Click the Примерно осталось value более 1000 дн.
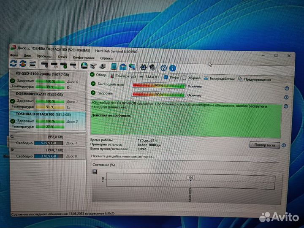Image resolution: width=304 pixels, height=228 pixels. (149, 145)
